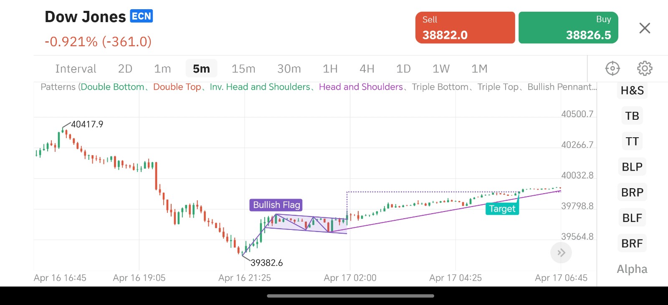
Task: Toggle the BLF bullish flag pattern
Action: tap(632, 218)
